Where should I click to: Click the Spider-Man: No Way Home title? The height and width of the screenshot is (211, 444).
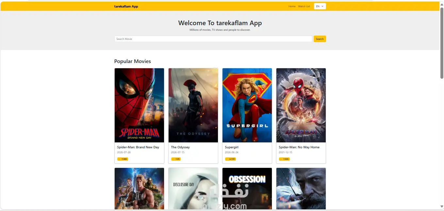click(299, 147)
